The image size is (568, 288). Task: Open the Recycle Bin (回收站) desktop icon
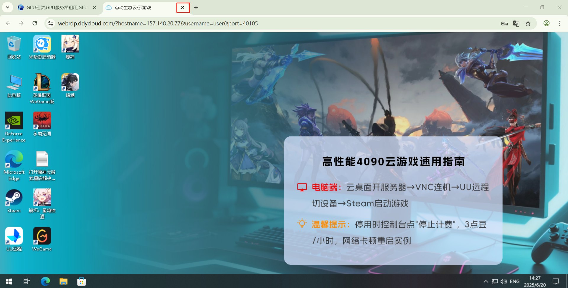coord(14,47)
